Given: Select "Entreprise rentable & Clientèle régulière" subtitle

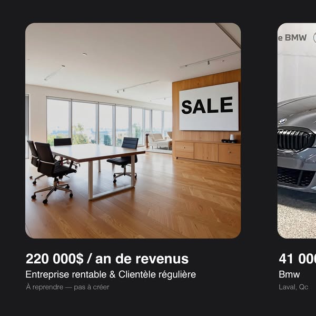Looking at the screenshot, I should [111, 274].
